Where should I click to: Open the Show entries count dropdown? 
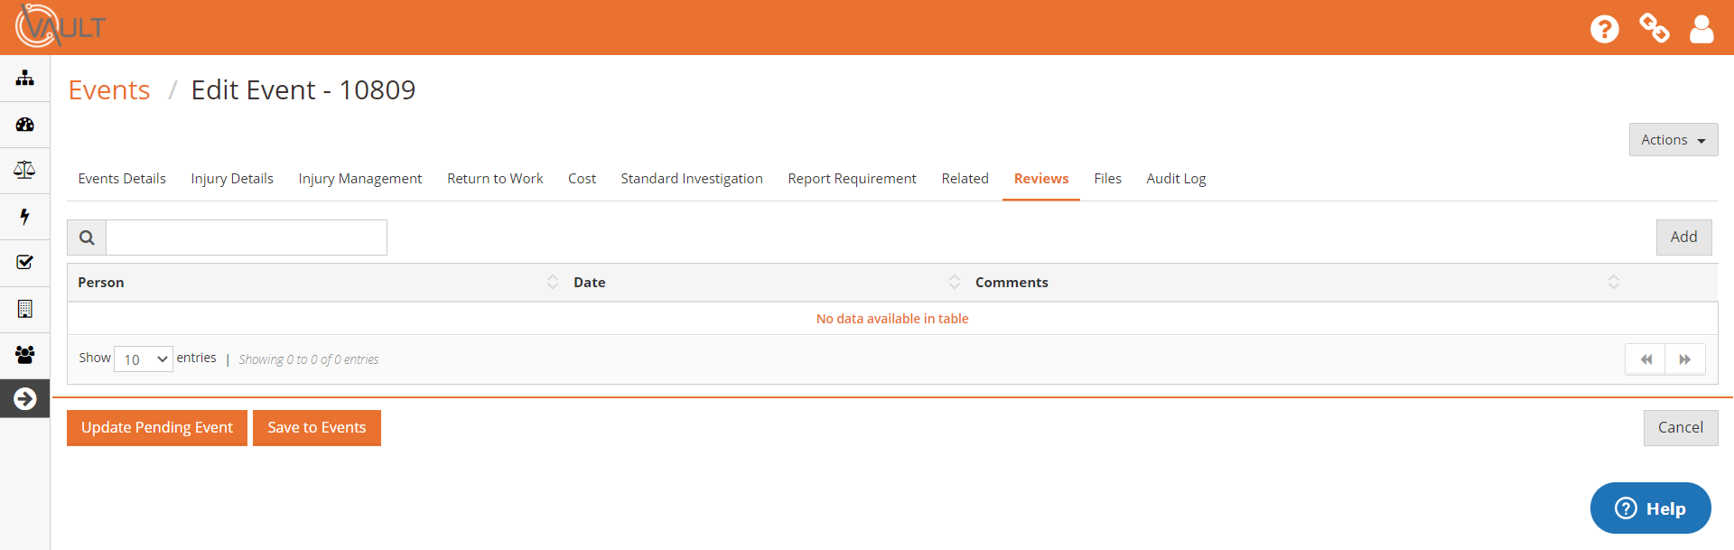[144, 359]
